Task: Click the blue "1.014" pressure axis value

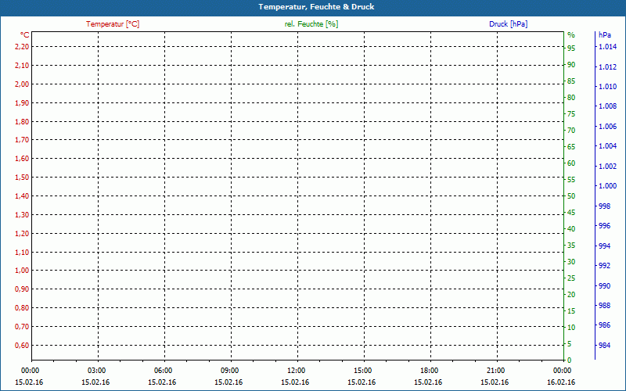Action: (607, 47)
